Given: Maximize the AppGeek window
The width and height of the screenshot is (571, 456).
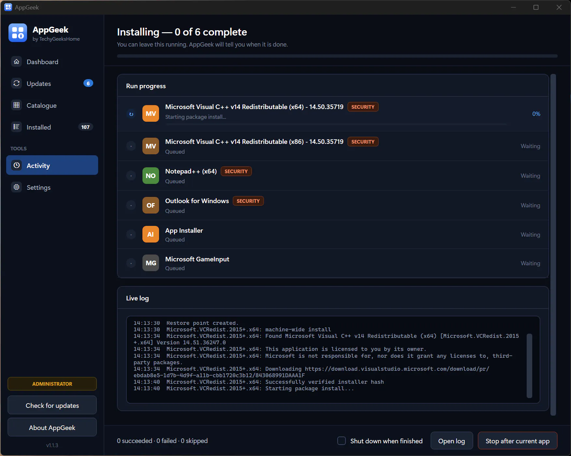Looking at the screenshot, I should (536, 7).
